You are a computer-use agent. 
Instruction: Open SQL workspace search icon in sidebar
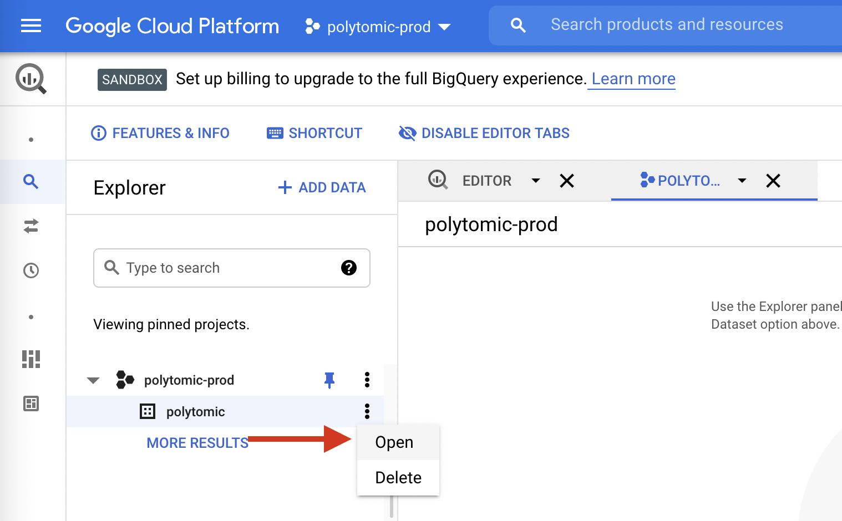click(x=31, y=182)
